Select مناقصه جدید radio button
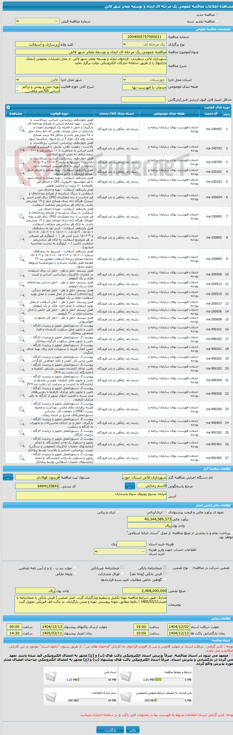The image size is (233, 735). click(217, 14)
